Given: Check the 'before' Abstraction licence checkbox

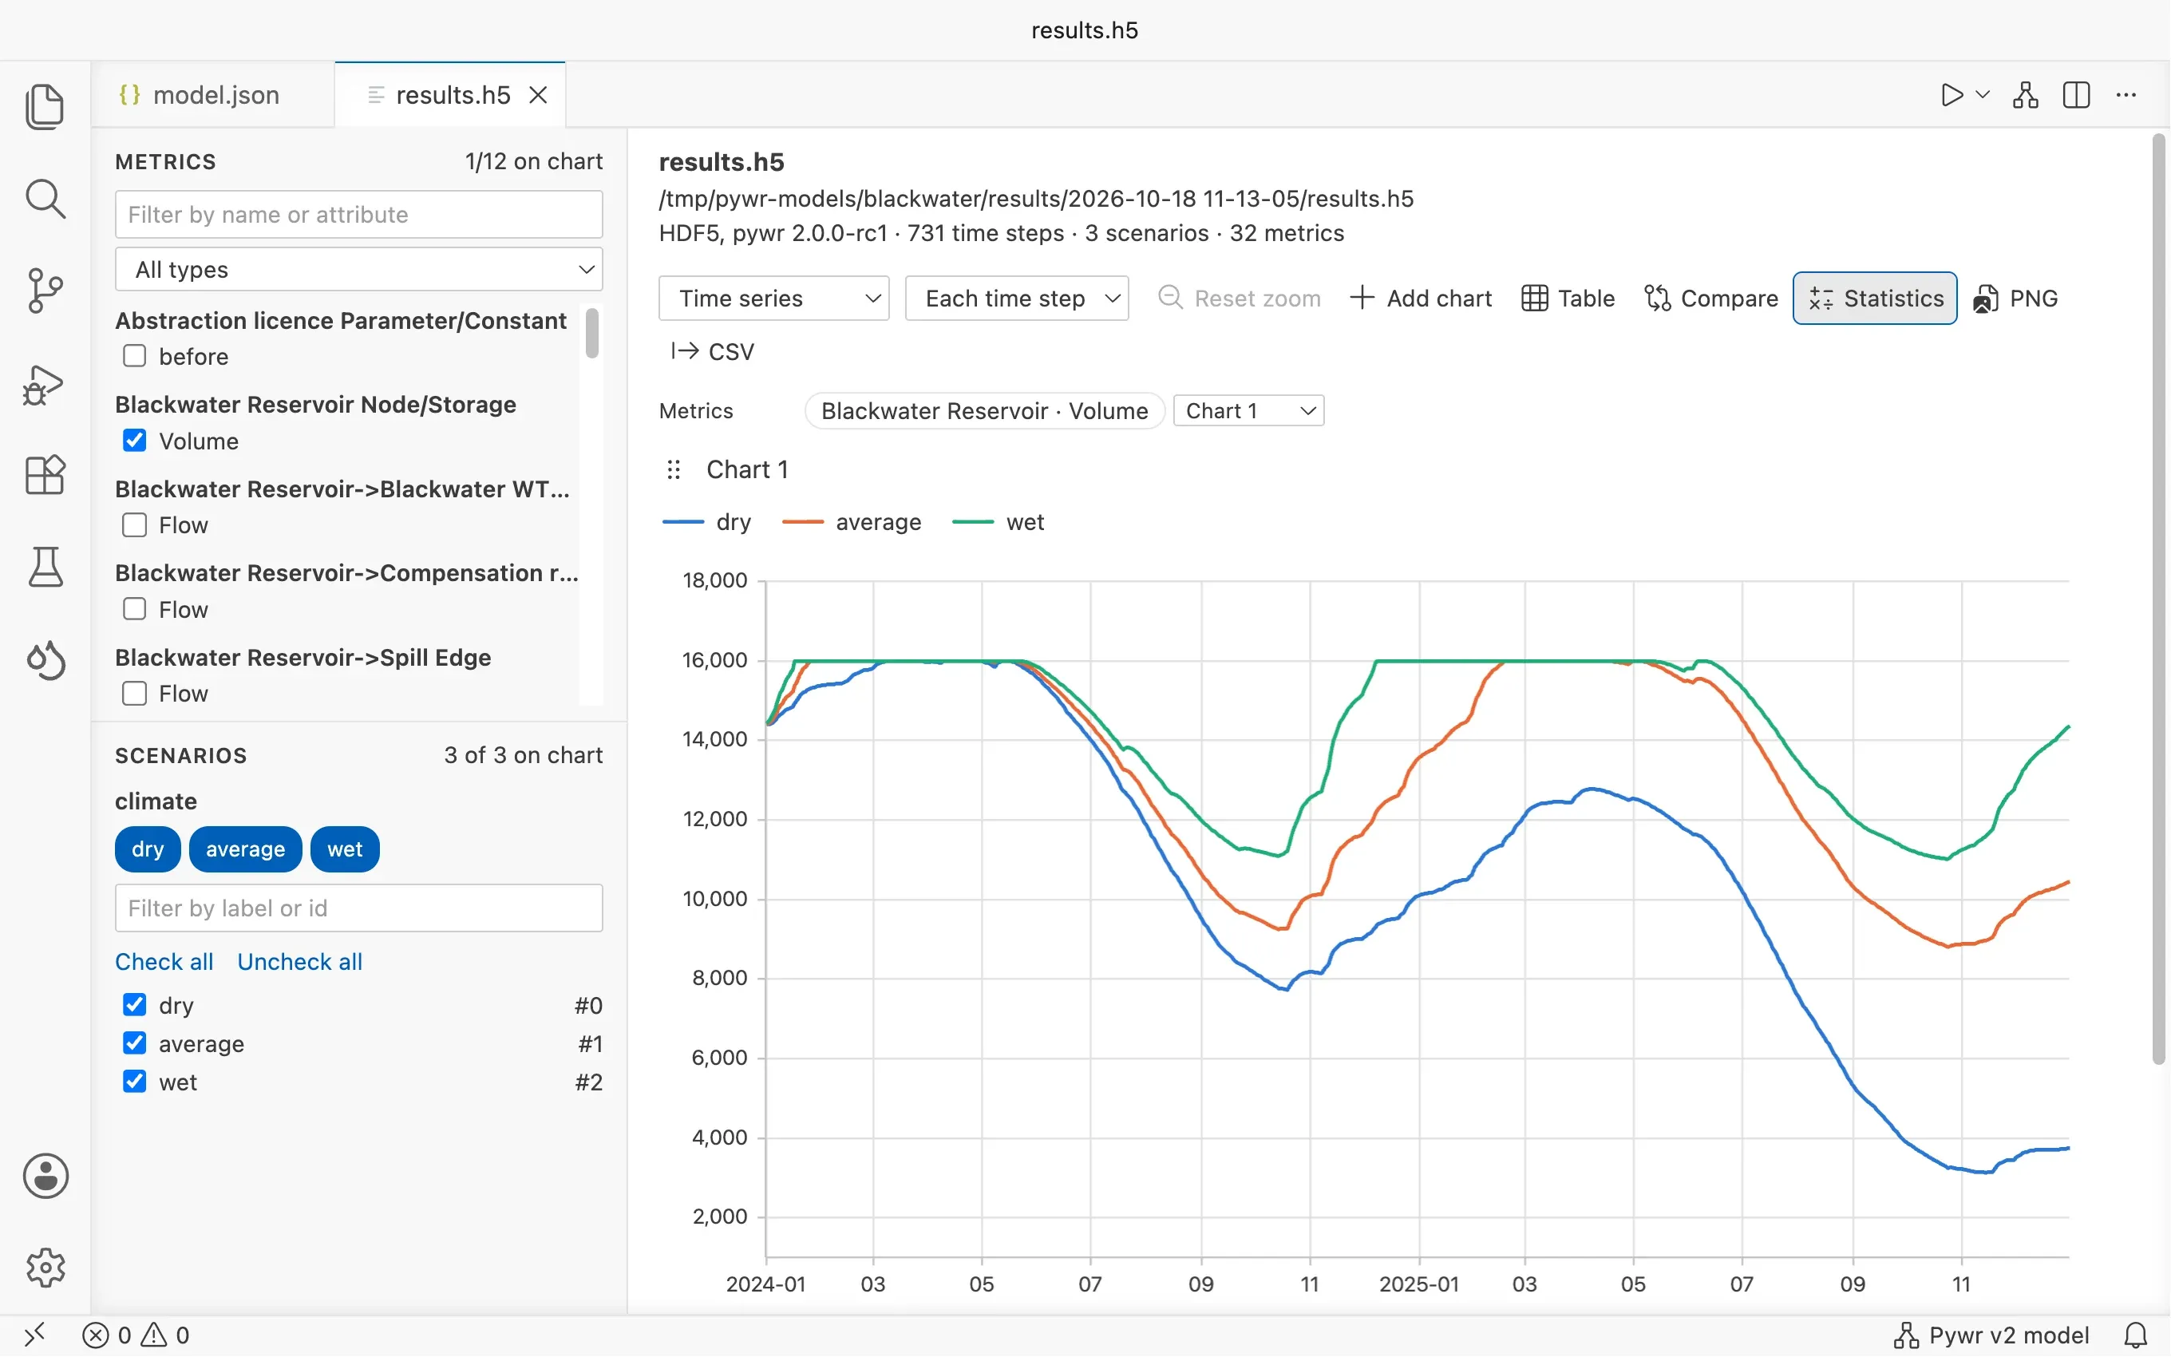Looking at the screenshot, I should [x=135, y=356].
